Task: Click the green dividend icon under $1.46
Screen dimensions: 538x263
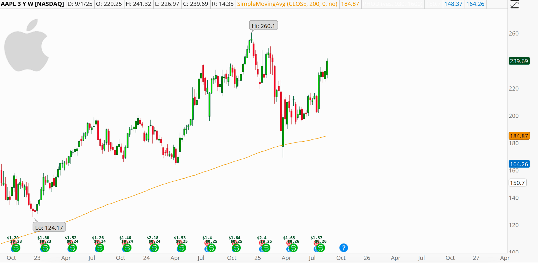Action: (x=127, y=248)
